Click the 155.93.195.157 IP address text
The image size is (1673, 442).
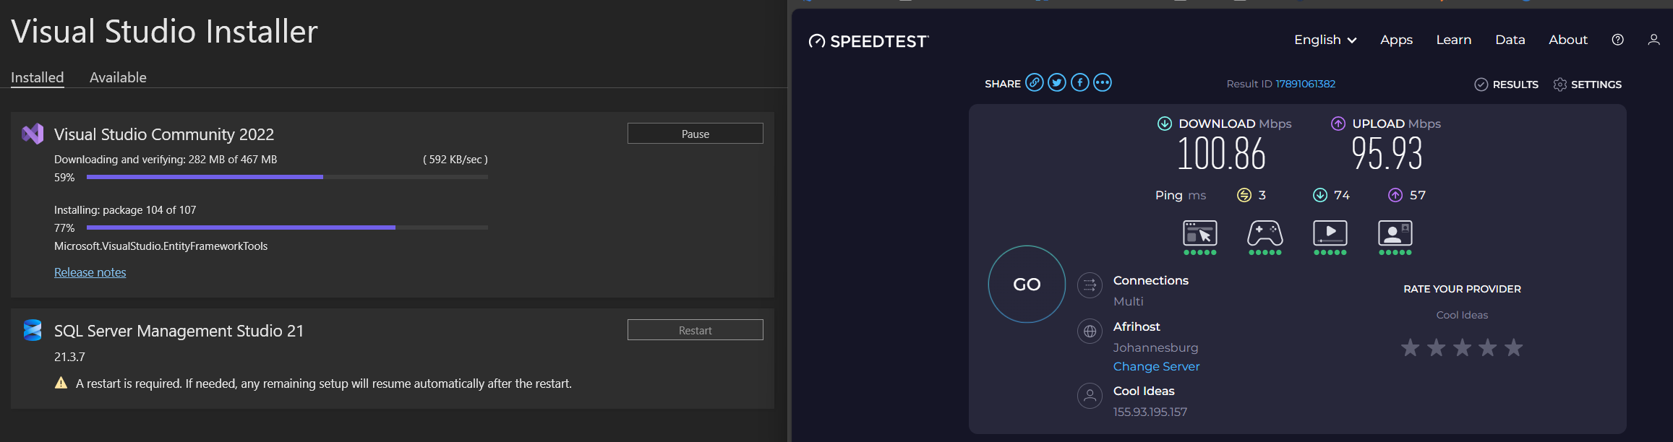(x=1150, y=412)
